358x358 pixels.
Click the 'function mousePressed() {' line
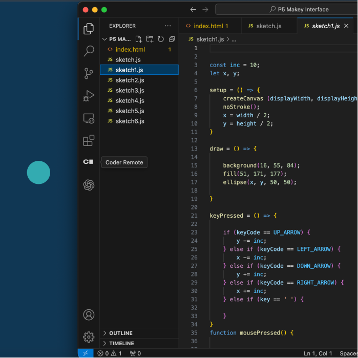[x=251, y=333]
